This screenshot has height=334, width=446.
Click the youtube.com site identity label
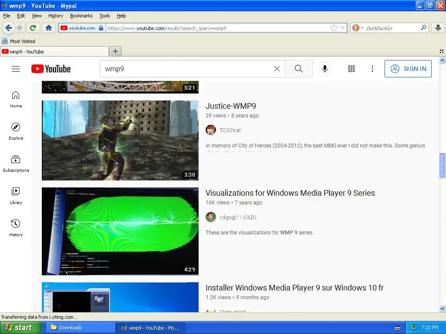coord(82,28)
